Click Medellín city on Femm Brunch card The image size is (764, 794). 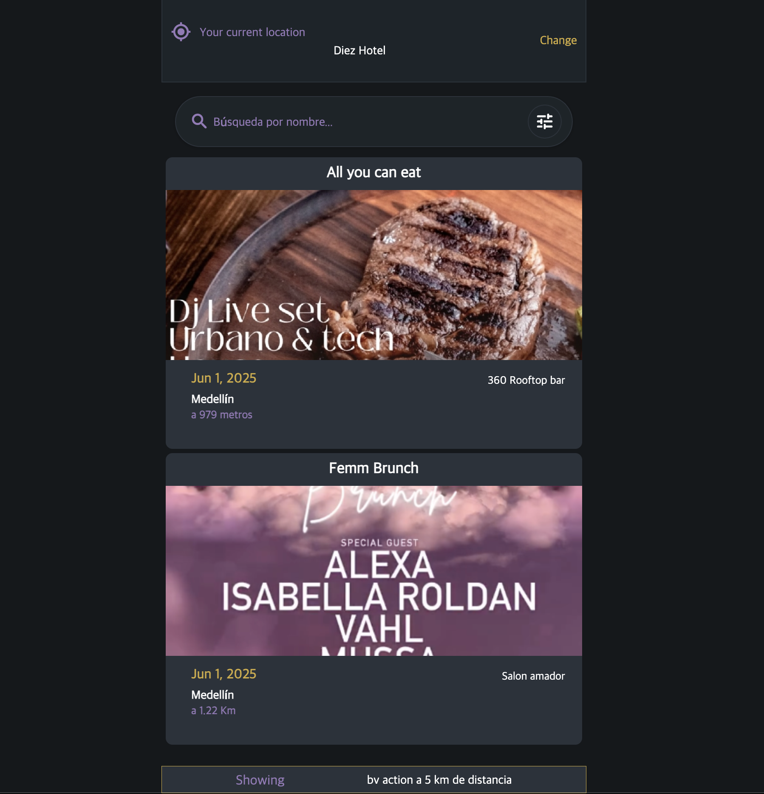[212, 695]
